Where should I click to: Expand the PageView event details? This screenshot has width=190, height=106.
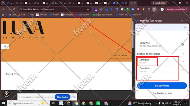pyautogui.click(x=183, y=70)
